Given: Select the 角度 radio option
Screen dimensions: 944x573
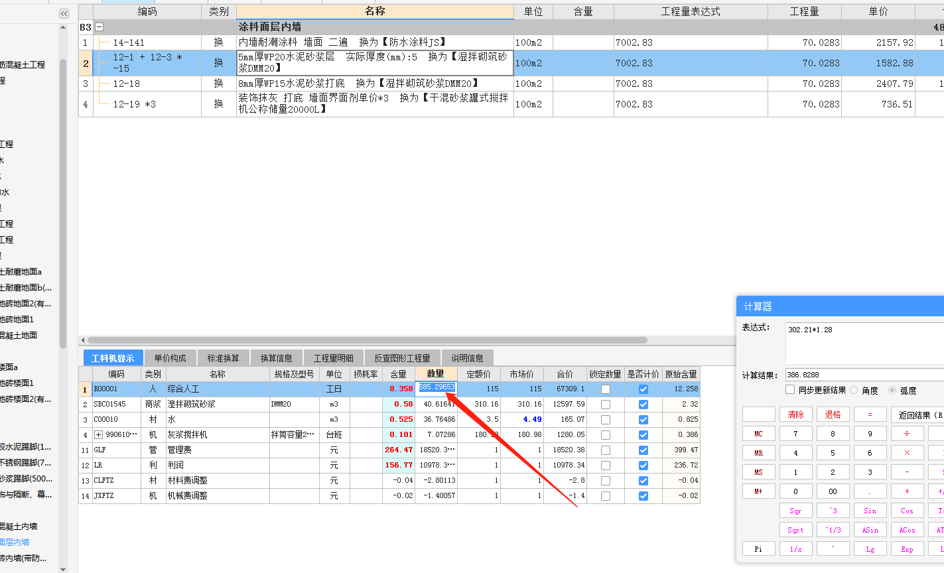Looking at the screenshot, I should [854, 391].
